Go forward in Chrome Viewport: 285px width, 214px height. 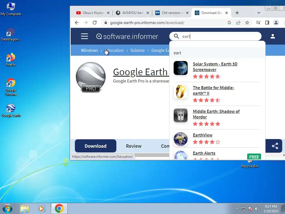(x=86, y=23)
